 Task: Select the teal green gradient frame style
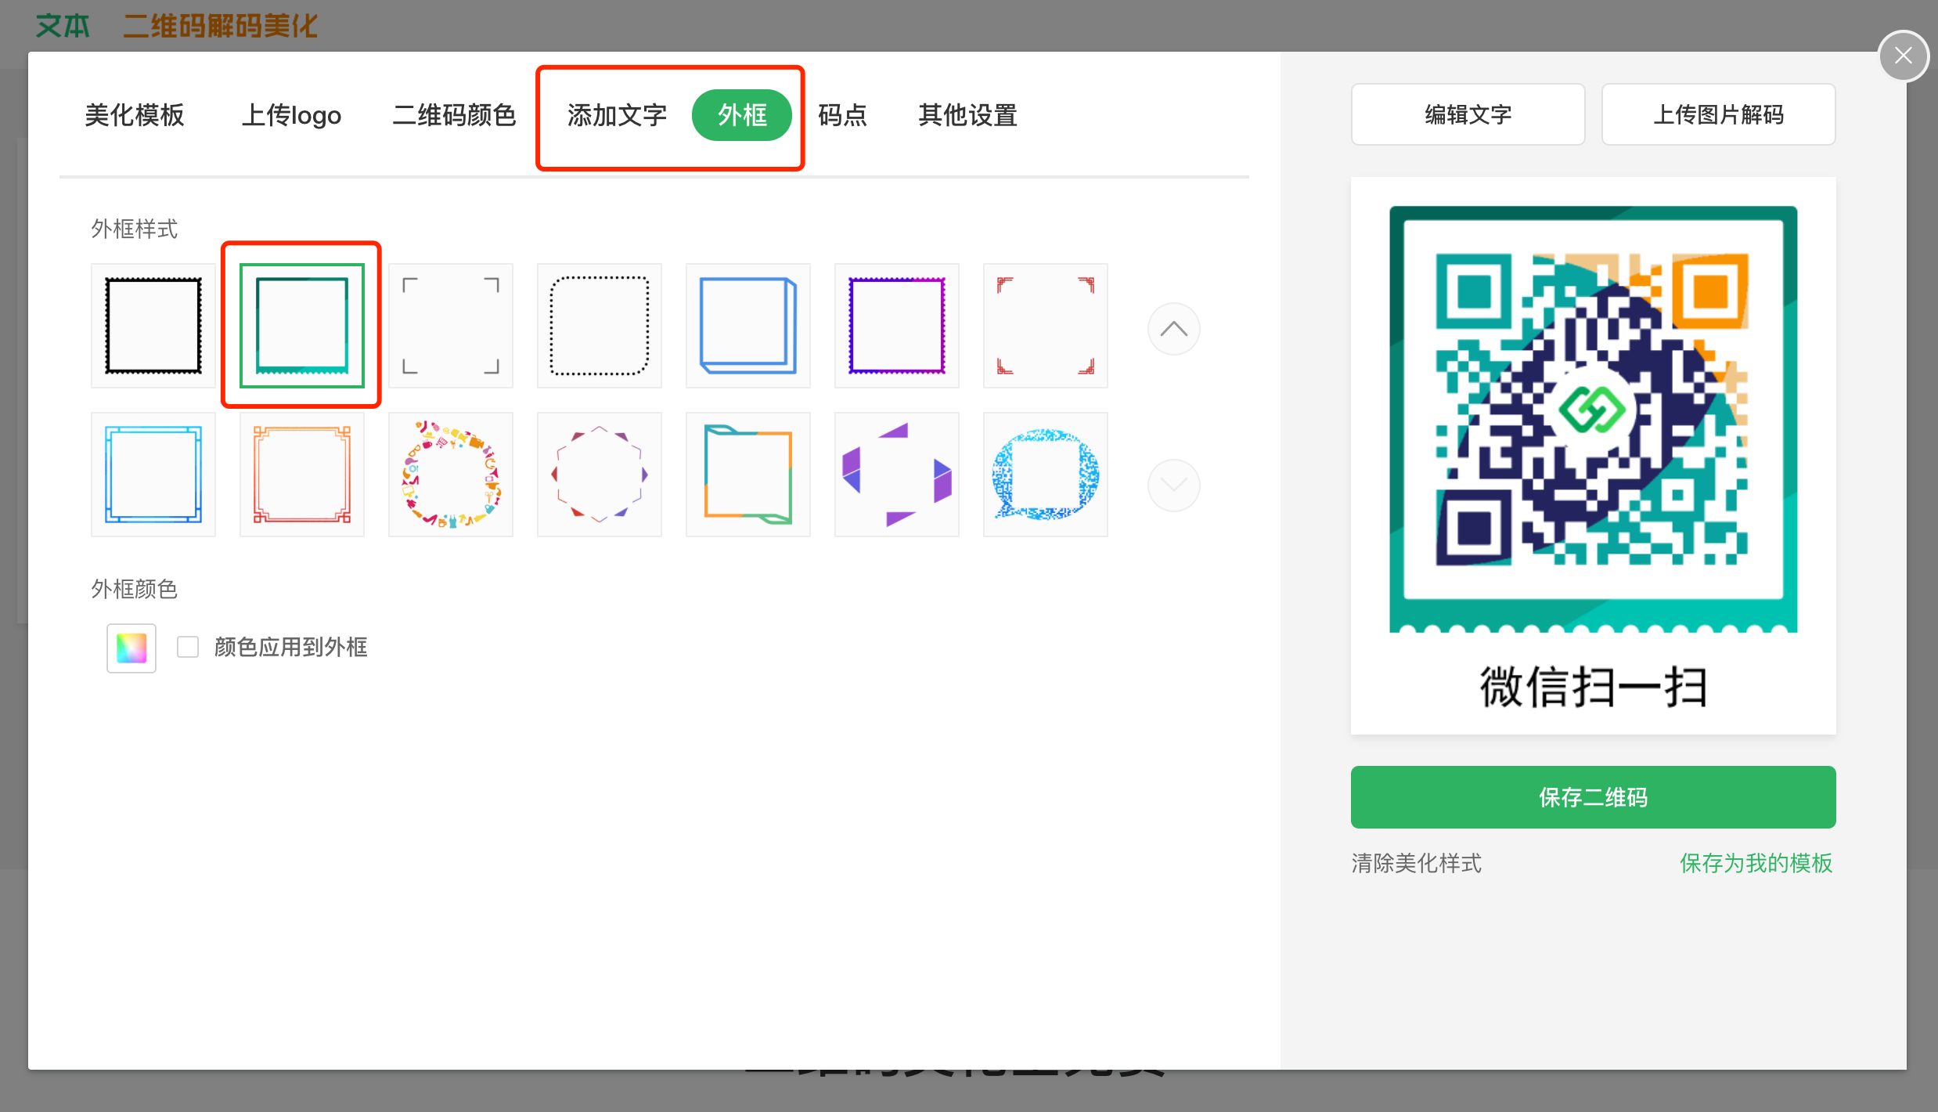302,326
